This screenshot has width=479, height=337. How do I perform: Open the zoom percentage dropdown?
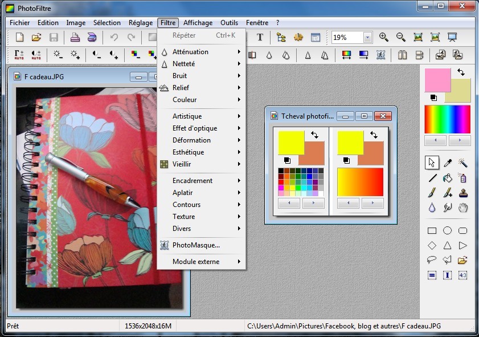coord(367,38)
